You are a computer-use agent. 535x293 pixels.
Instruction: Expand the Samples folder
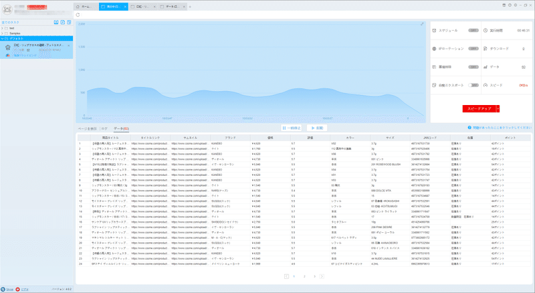click(x=2, y=33)
